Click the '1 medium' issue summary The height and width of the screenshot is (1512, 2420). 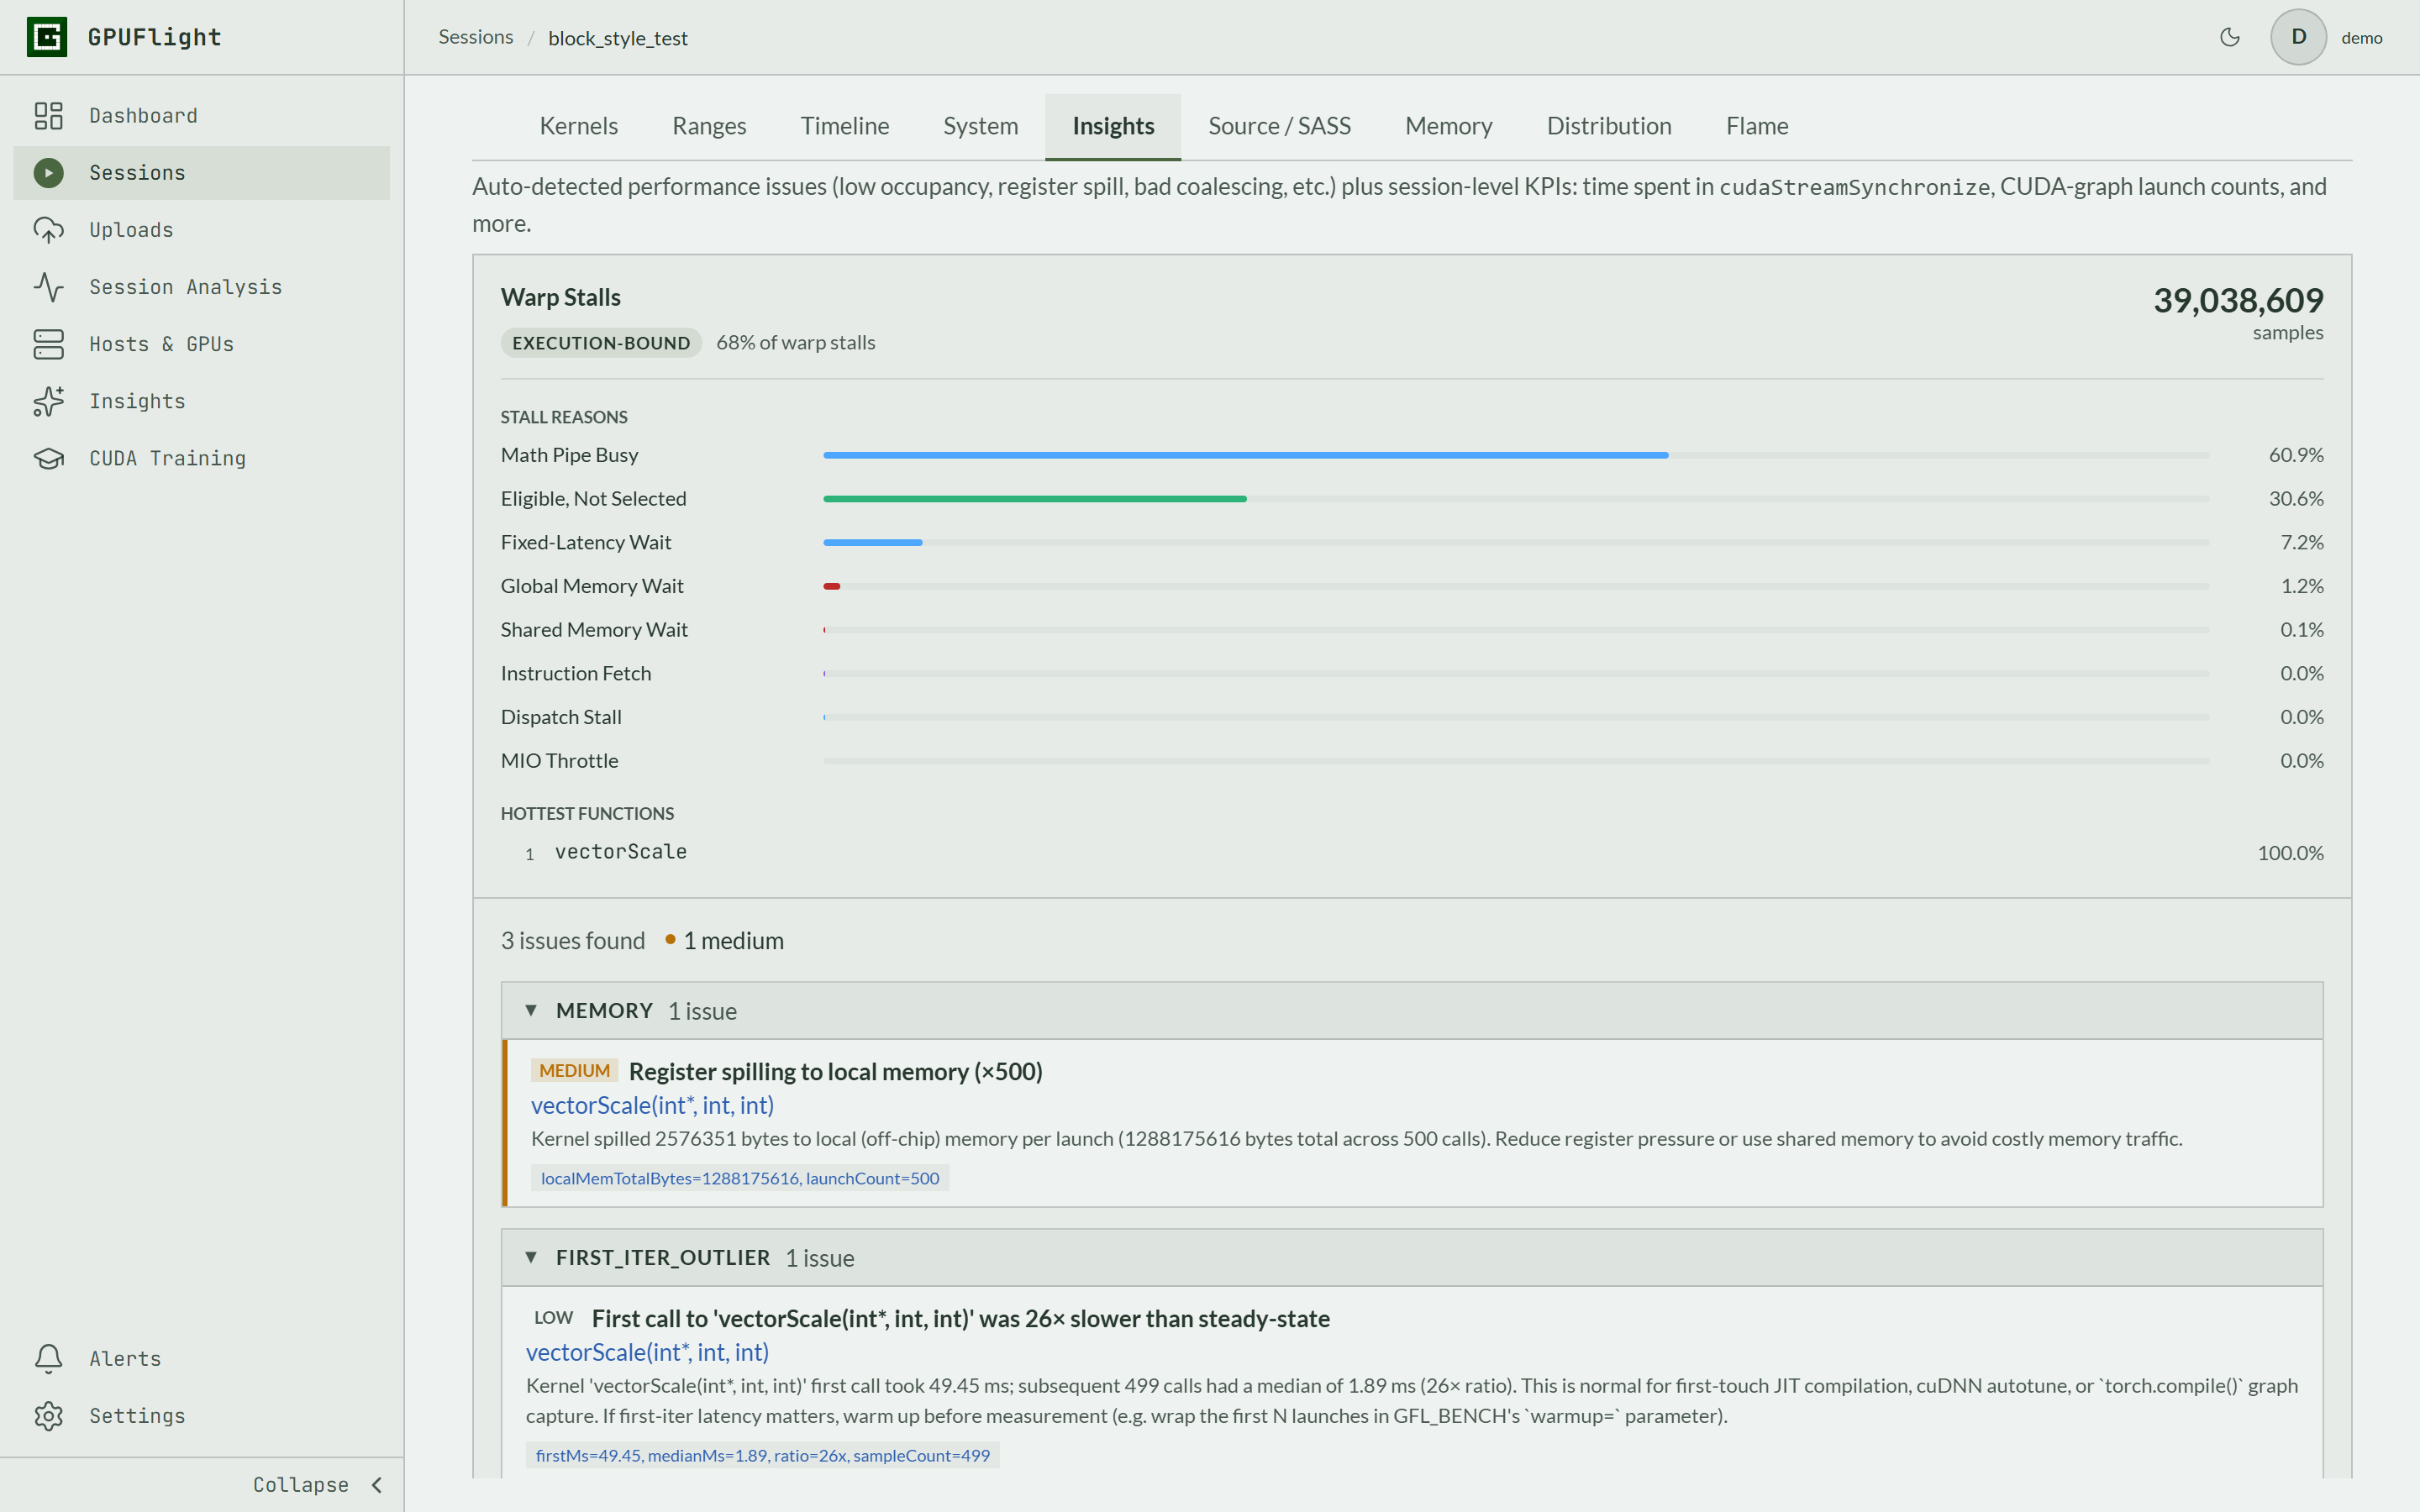[725, 941]
